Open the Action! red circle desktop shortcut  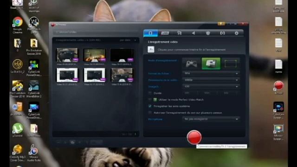coord(278,87)
